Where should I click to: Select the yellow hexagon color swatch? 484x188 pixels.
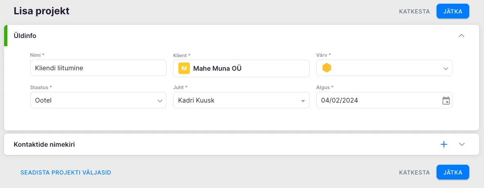(x=326, y=68)
